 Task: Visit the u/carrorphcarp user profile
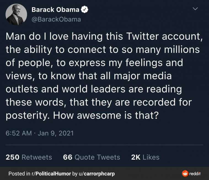click(97, 174)
